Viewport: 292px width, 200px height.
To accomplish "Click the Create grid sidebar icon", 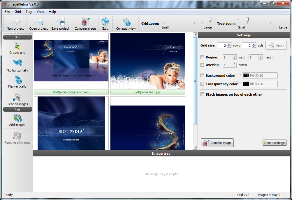I will pos(17,48).
